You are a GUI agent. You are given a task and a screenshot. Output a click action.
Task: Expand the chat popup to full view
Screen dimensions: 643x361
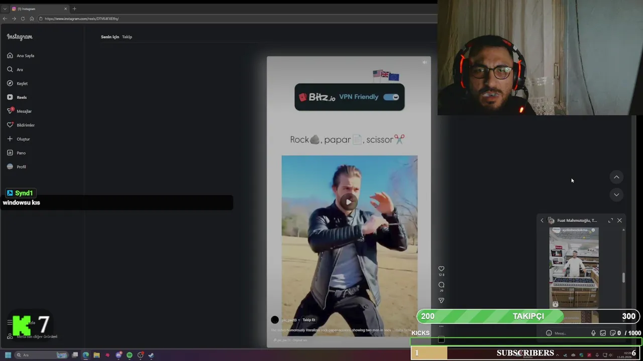point(610,221)
